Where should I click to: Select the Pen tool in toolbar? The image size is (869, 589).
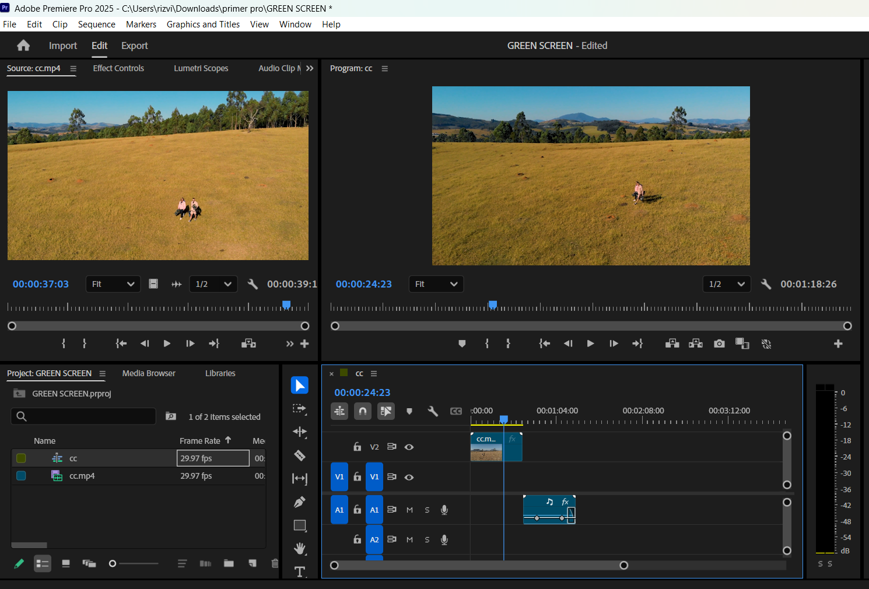300,502
